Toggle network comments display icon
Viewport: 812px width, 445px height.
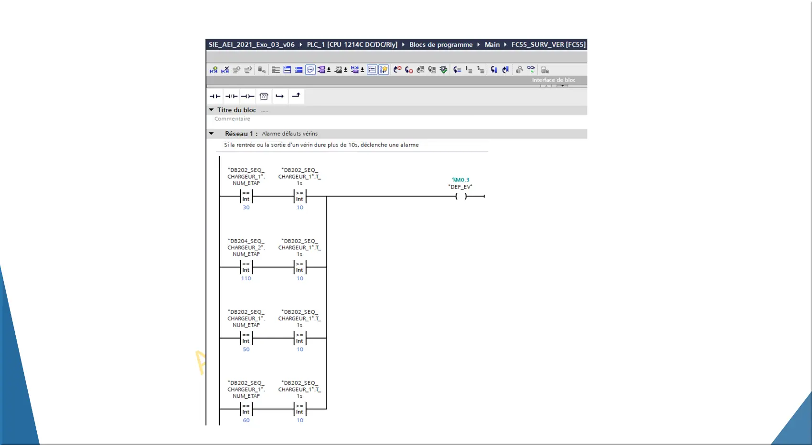coord(372,70)
